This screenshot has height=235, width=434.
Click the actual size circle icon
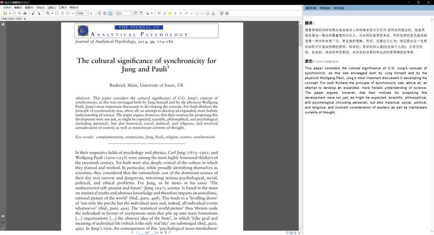(x=62, y=13)
